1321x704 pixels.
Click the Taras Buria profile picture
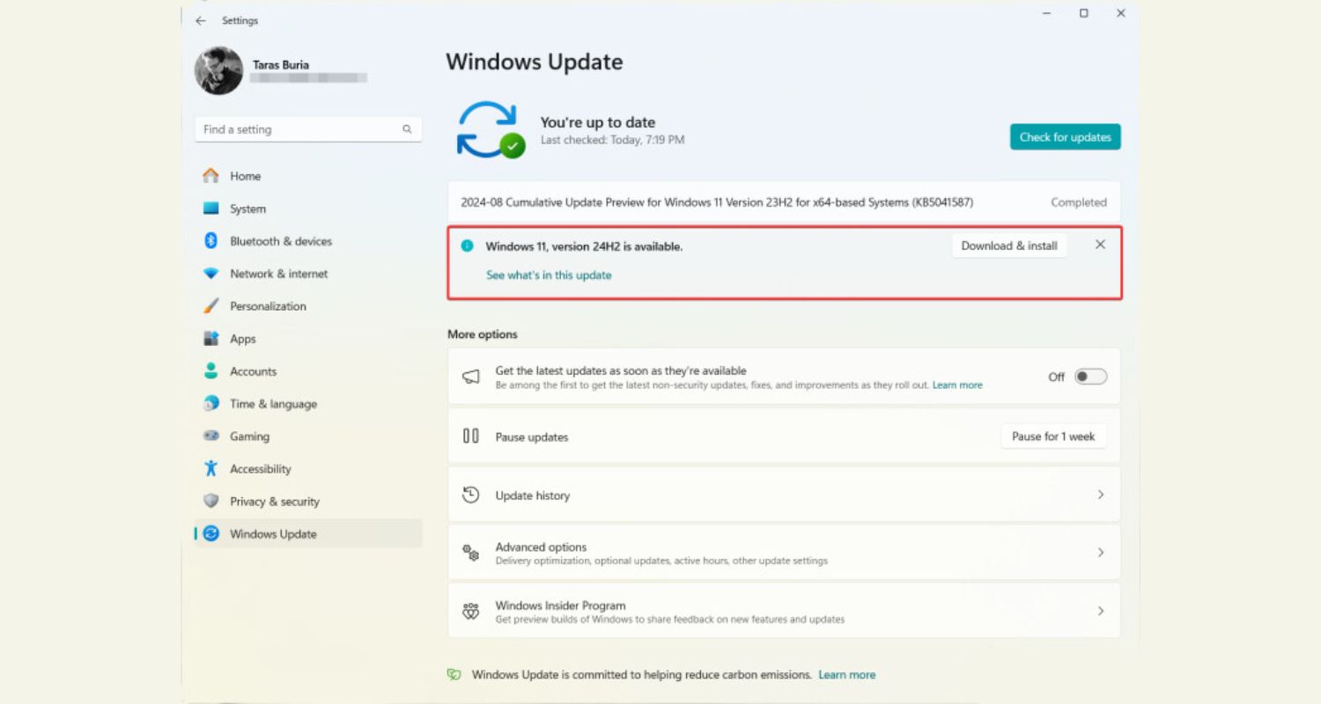(218, 70)
